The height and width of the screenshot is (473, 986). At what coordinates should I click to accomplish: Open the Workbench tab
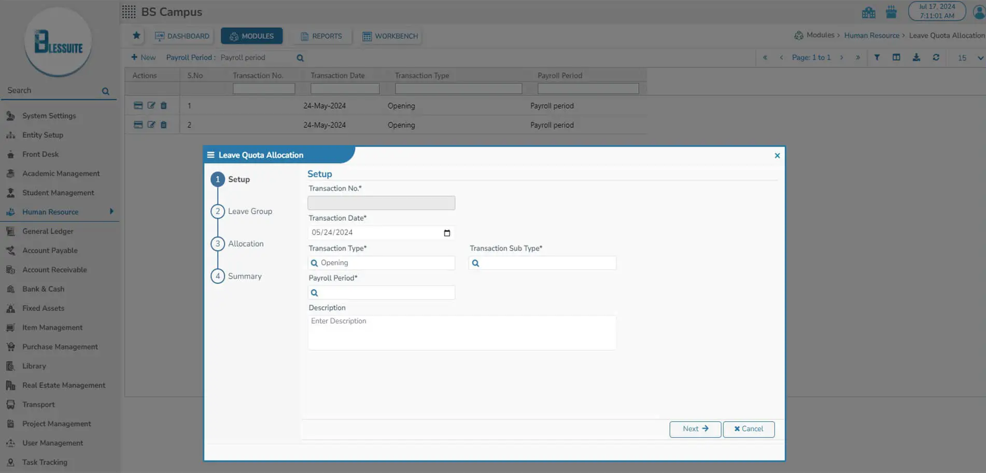pos(390,36)
